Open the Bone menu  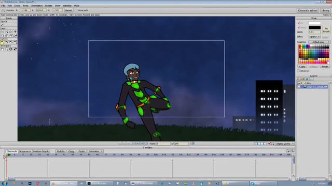[x=25, y=6]
